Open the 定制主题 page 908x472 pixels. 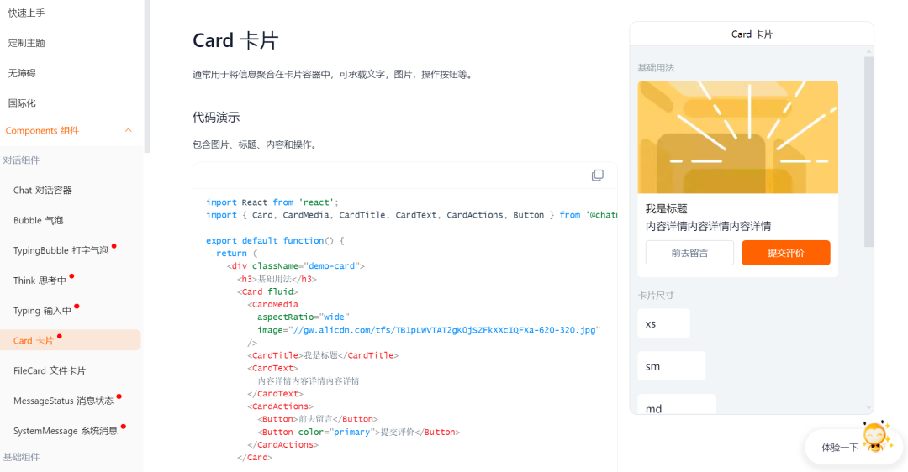(x=27, y=43)
